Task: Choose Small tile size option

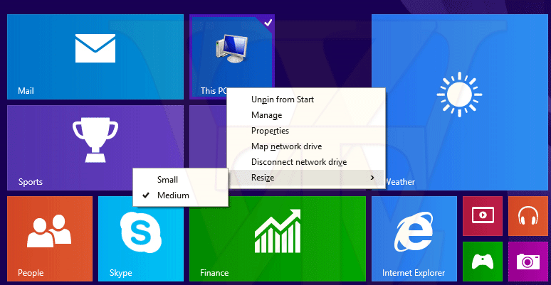Action: click(x=181, y=180)
